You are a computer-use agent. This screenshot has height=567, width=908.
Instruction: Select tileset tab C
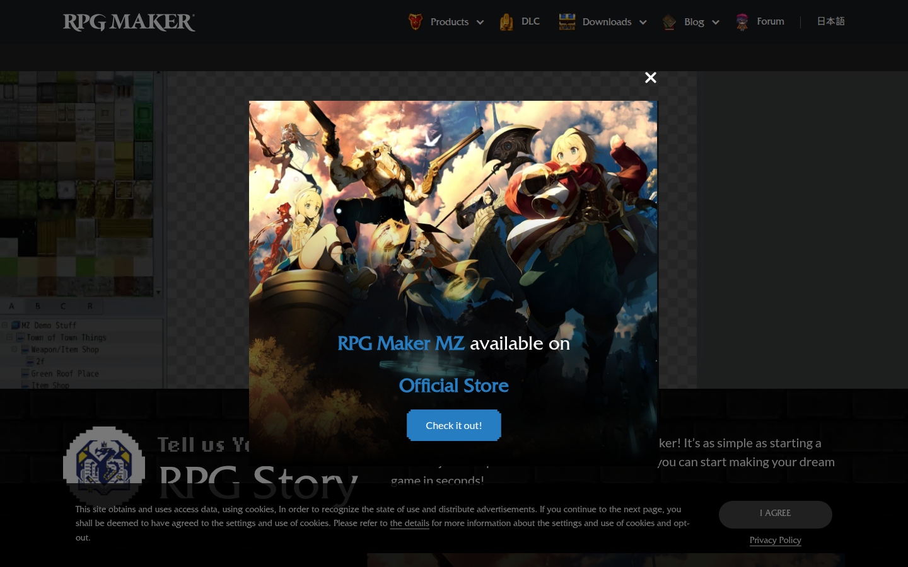tap(63, 306)
